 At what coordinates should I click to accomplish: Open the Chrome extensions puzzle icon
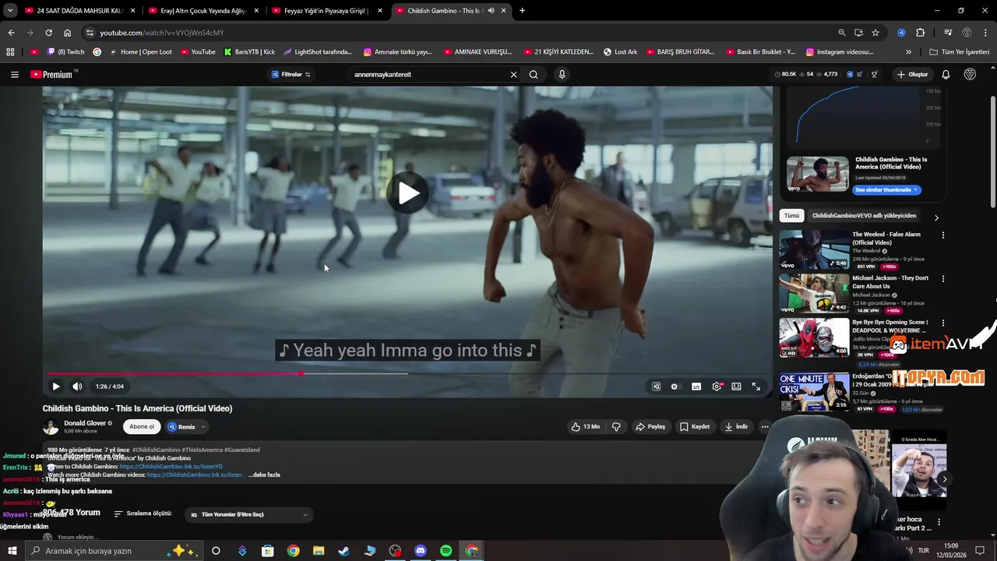(921, 33)
